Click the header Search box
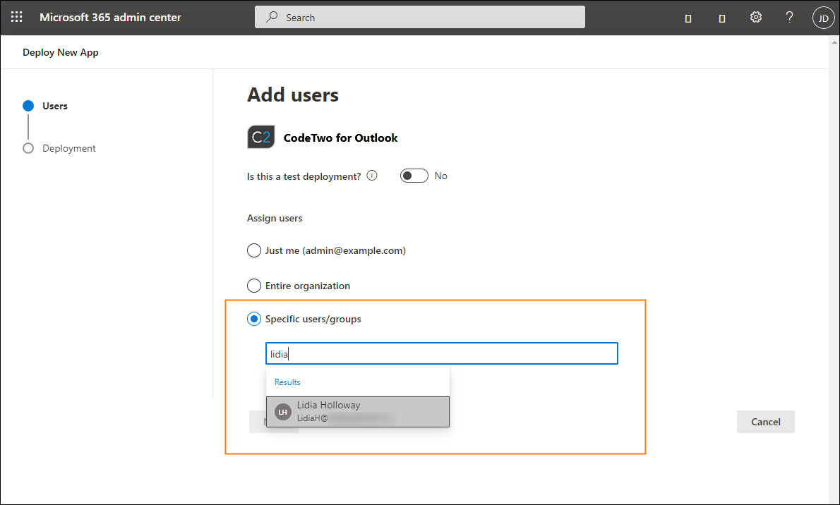The image size is (840, 505). coord(419,17)
